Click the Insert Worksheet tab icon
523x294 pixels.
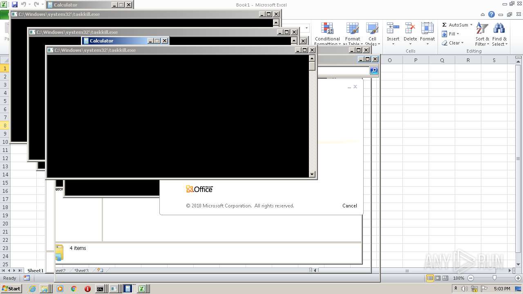click(x=100, y=270)
